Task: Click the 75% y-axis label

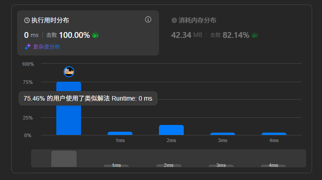Action: coord(28,82)
